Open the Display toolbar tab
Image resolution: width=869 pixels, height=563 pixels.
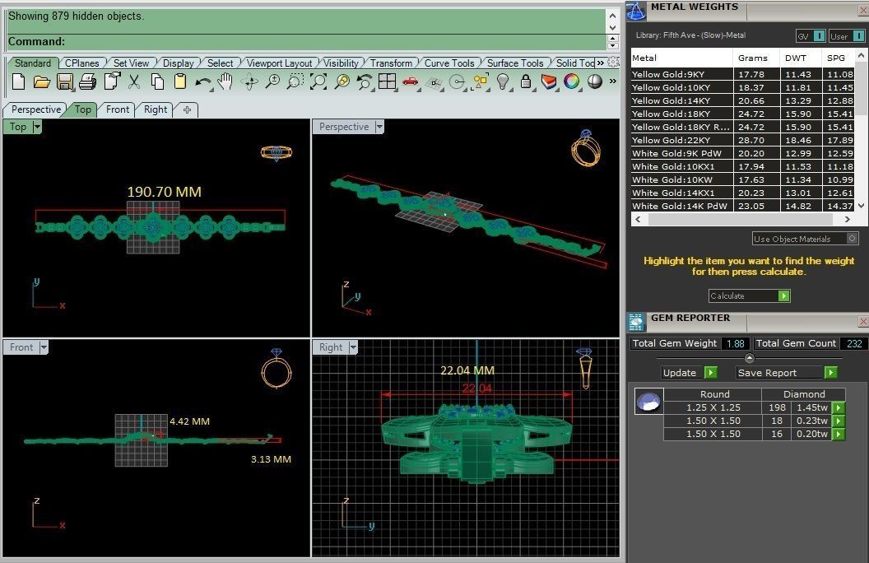point(179,63)
